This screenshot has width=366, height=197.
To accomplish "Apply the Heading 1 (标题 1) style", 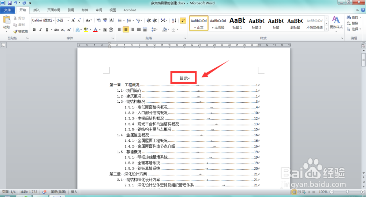I will click(237, 23).
